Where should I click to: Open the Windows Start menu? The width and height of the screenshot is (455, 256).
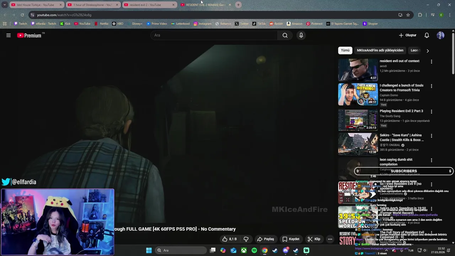pyautogui.click(x=149, y=250)
